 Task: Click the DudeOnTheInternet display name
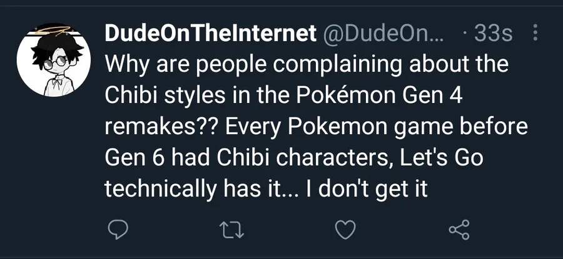click(x=210, y=33)
